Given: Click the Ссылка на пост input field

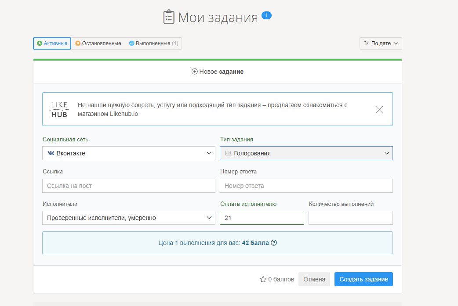Looking at the screenshot, I should 129,186.
